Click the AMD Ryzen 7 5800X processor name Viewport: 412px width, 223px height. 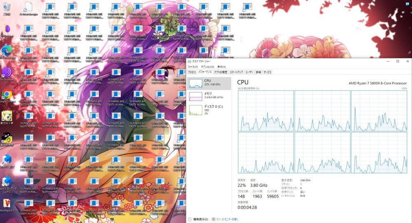pyautogui.click(x=377, y=83)
